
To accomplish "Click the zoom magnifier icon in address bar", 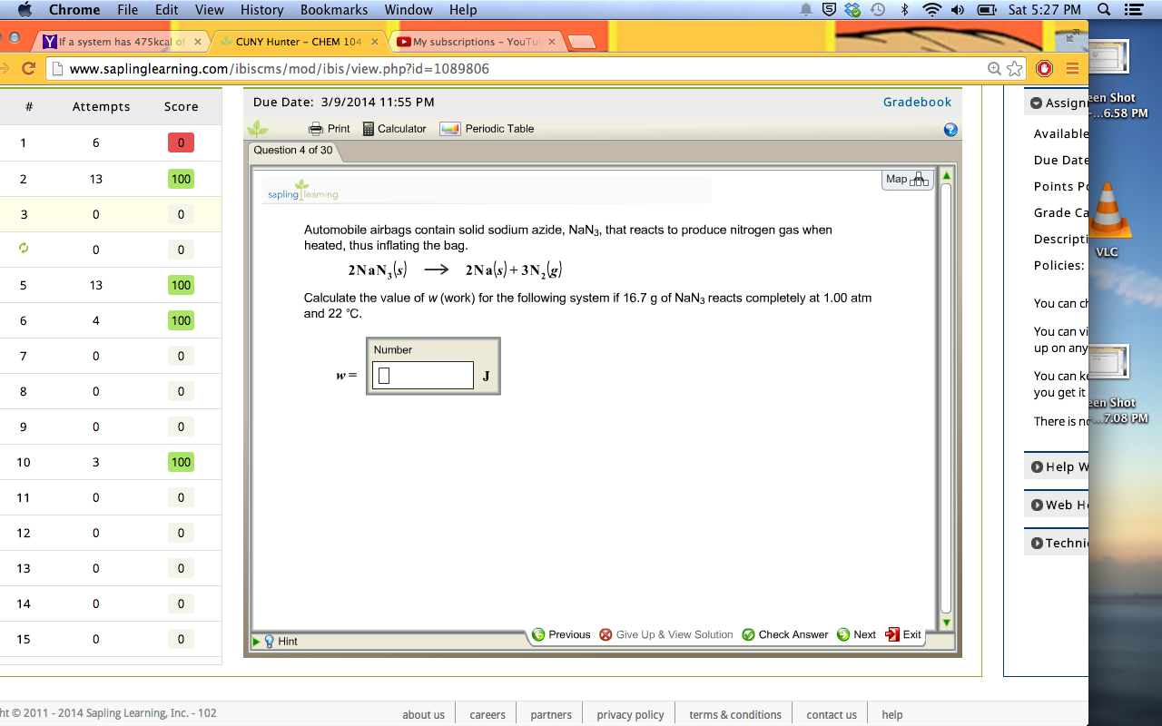I will [995, 68].
